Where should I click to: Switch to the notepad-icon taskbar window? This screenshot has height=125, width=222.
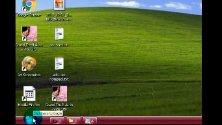[x=90, y=121]
